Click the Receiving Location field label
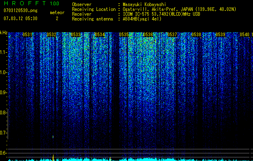The width and height of the screenshot is (253, 161). coord(94,9)
